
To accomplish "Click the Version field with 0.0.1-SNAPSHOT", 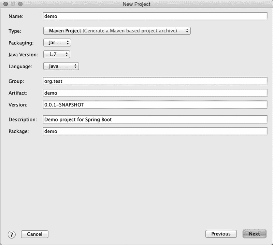I will tap(155, 105).
